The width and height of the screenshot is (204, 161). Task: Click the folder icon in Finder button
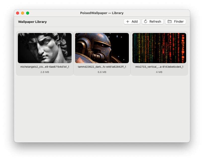tap(170, 21)
